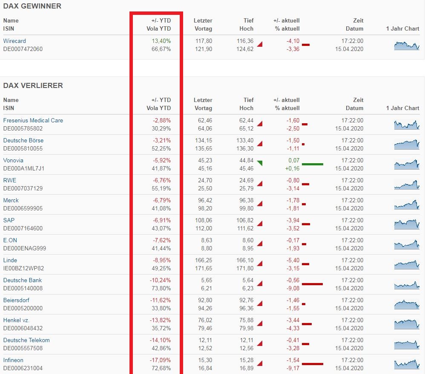The height and width of the screenshot is (374, 425).
Task: Open the Vonovia stock link
Action: 13,160
